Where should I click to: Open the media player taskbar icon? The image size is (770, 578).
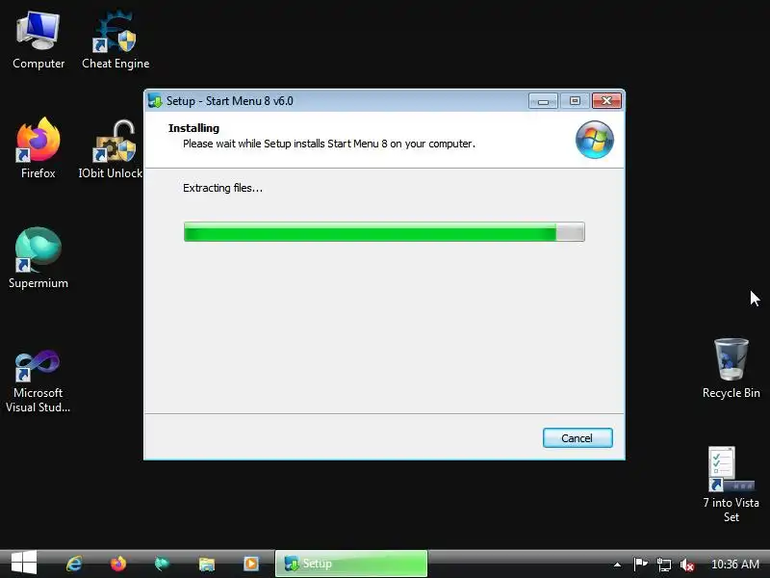click(x=251, y=564)
